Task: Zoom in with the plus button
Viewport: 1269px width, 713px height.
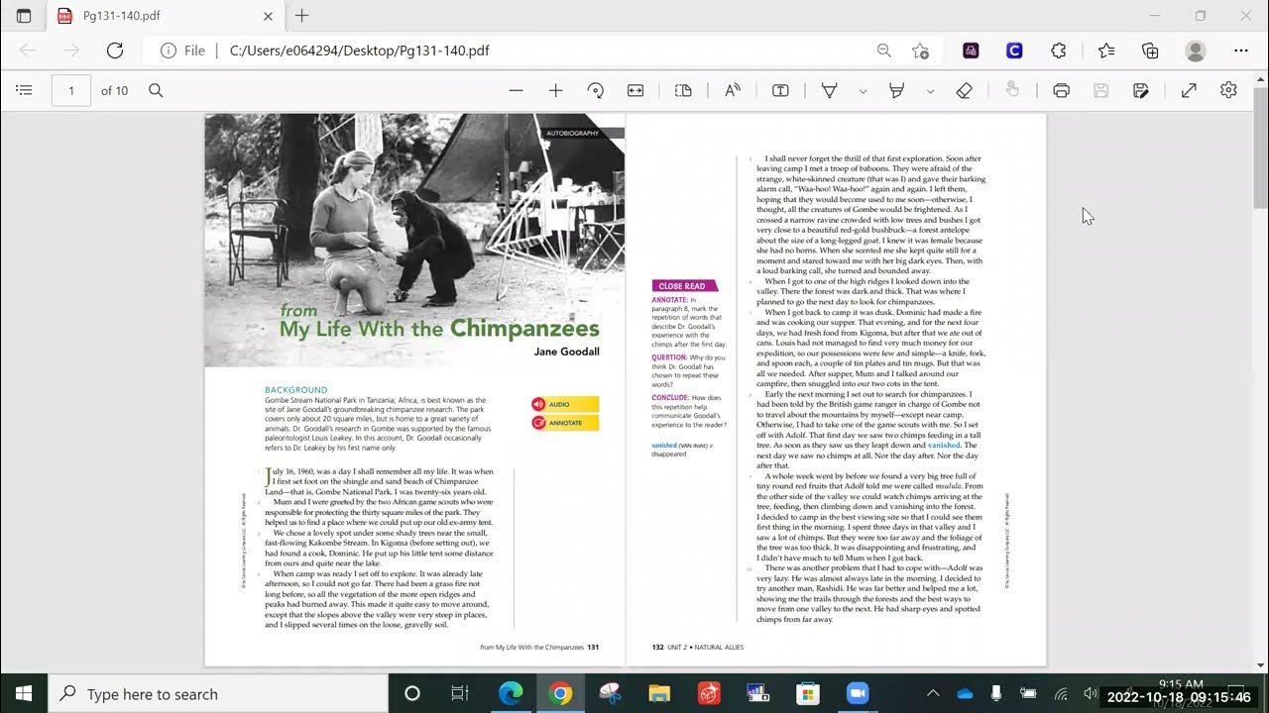Action: pos(555,90)
